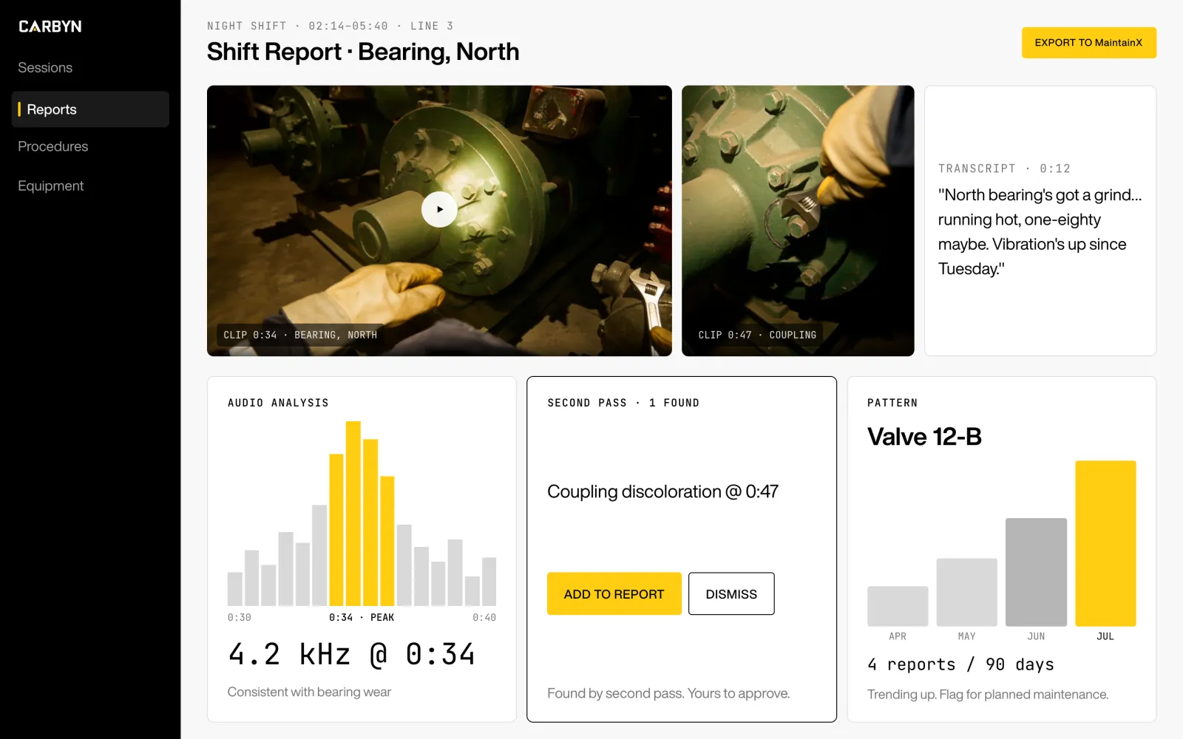Viewport: 1183px width, 739px height.
Task: Click '4 reports / 90 days' text
Action: pos(960,664)
